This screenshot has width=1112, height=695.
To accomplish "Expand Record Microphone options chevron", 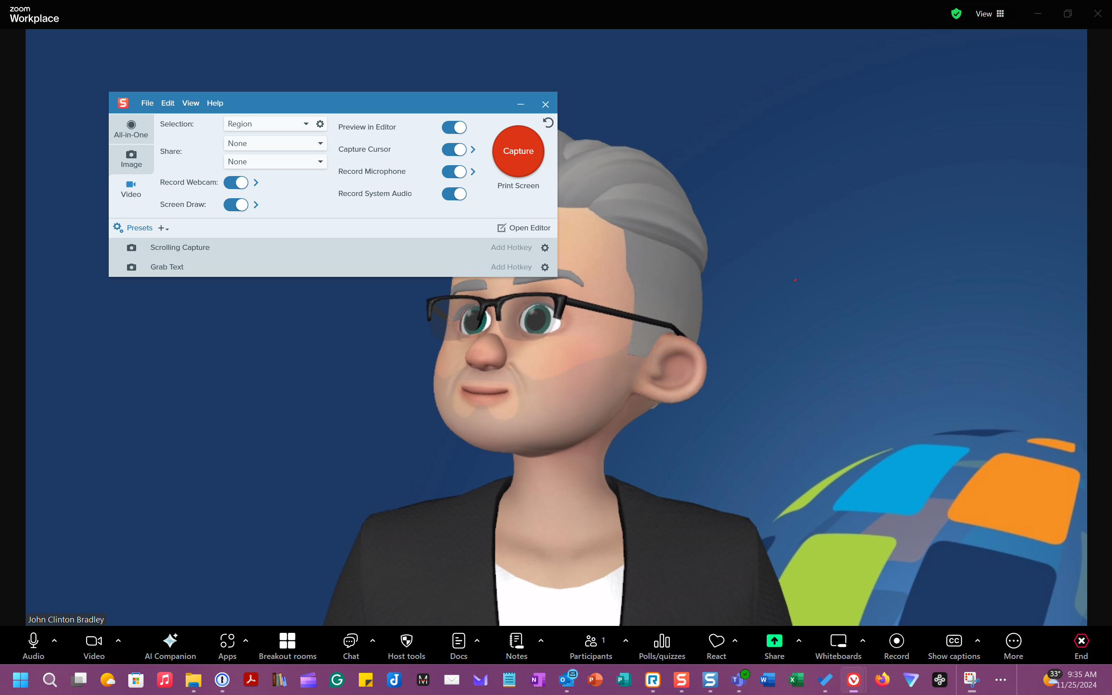I will 473,172.
